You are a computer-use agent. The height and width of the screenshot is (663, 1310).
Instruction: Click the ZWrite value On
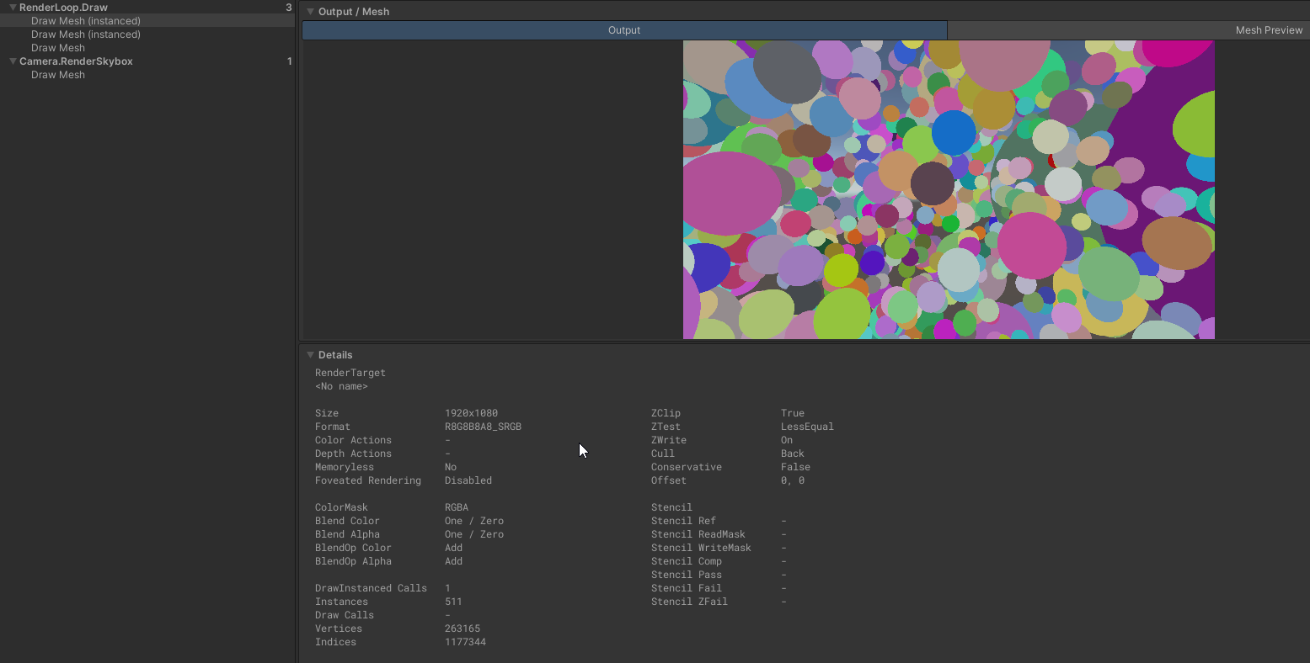787,440
